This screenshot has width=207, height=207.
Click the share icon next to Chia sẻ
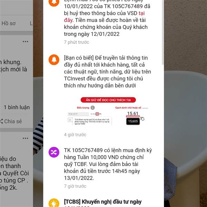click(x=1, y=121)
